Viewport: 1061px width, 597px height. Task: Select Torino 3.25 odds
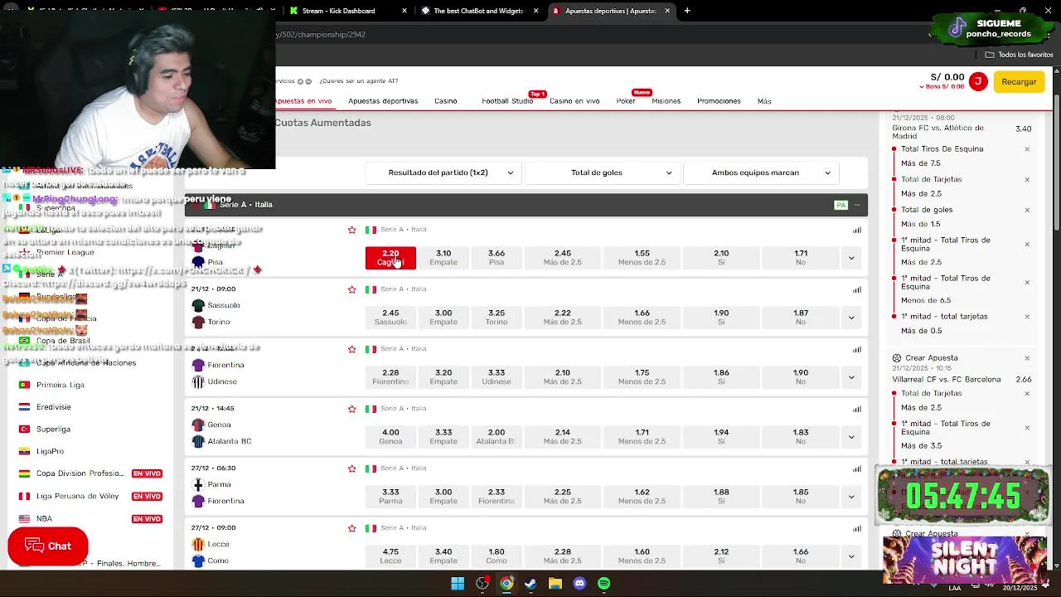(497, 318)
